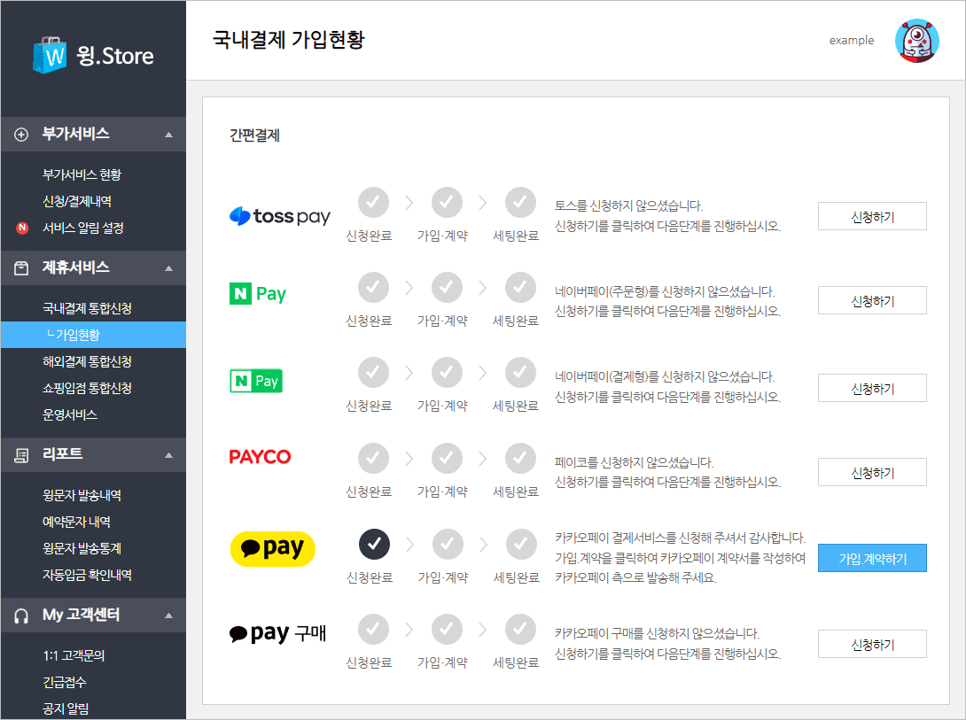Click 신청하기 for 네이버페이(결제형)
Viewport: 966px width, 720px height.
(x=872, y=388)
